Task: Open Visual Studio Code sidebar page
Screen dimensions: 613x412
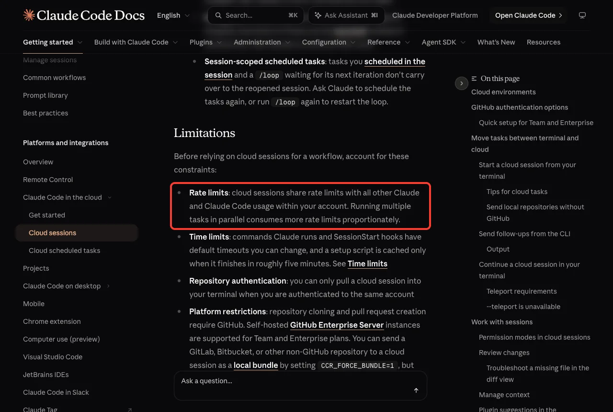Action: pyautogui.click(x=53, y=357)
